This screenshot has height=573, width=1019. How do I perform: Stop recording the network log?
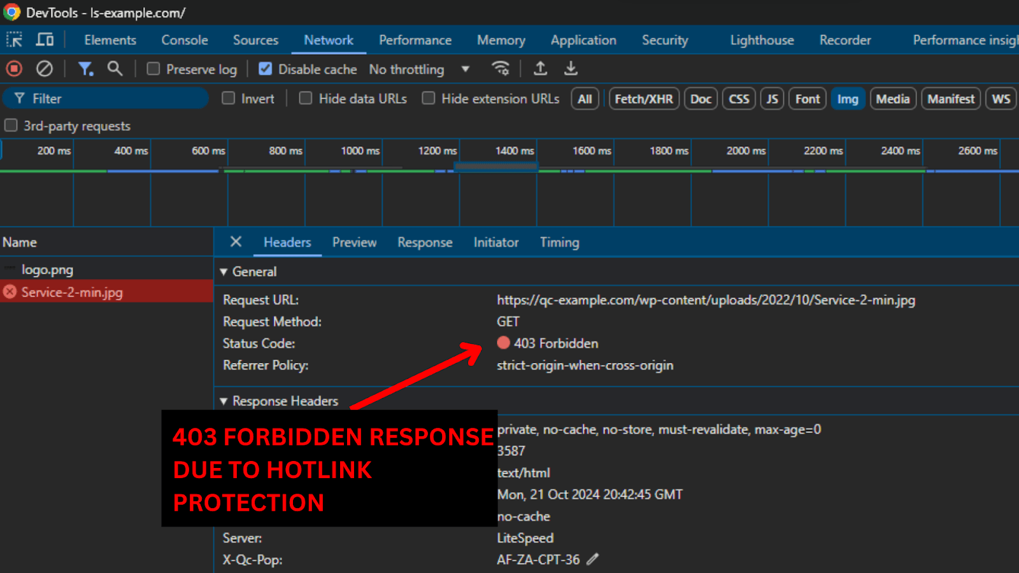(x=14, y=69)
